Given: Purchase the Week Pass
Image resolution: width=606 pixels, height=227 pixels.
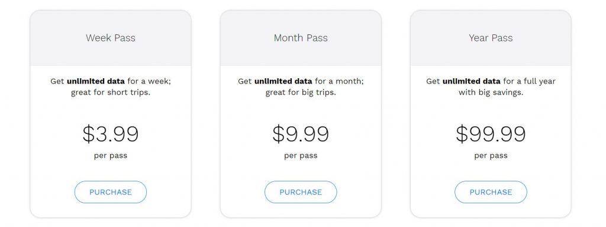Looking at the screenshot, I should coord(111,192).
